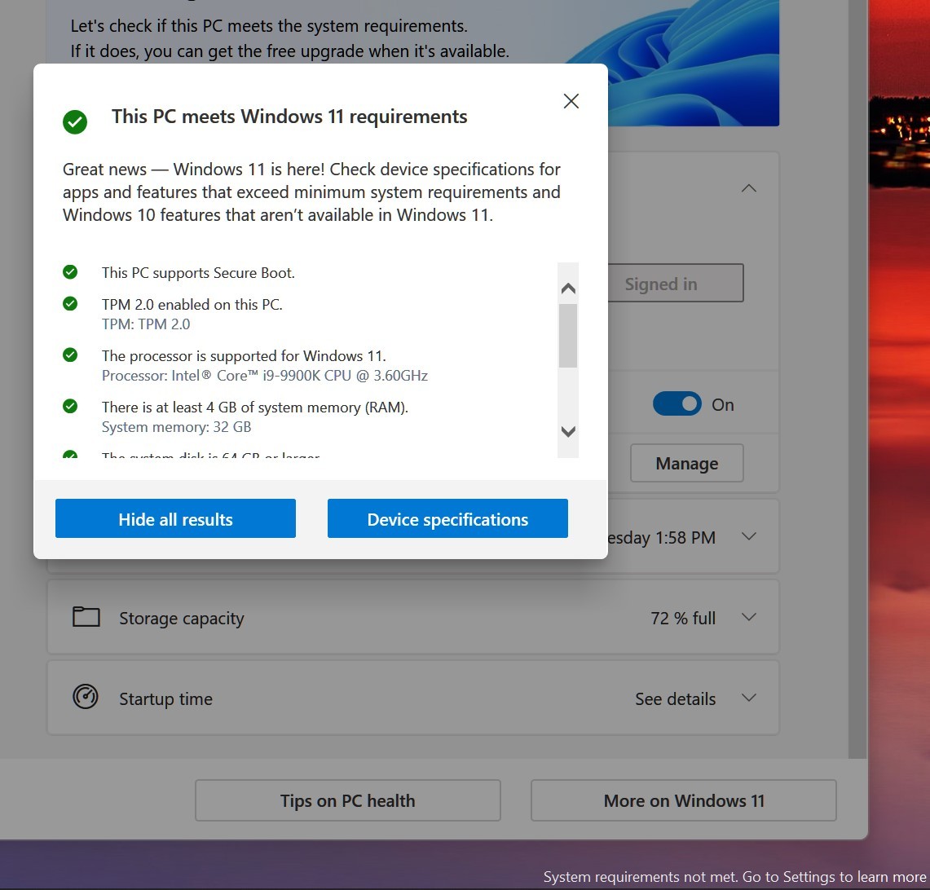Viewport: 930px width, 890px height.
Task: Select 'This PC supports Secure Boot.' text
Action: (198, 273)
